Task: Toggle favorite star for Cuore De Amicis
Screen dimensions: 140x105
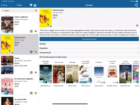Action: pos(36,73)
